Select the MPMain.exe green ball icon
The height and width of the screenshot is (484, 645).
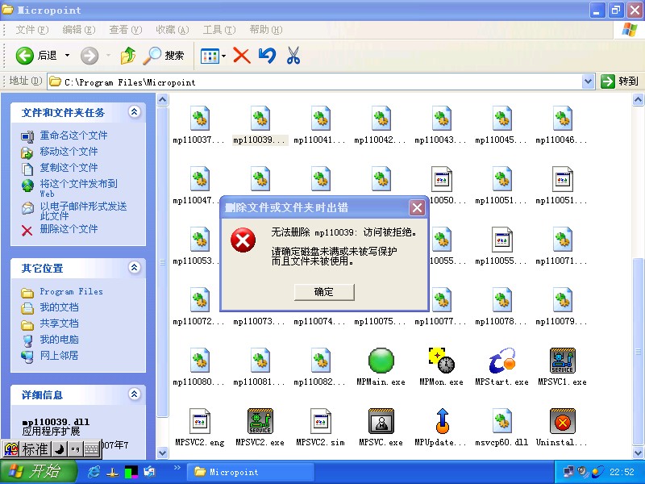click(381, 361)
